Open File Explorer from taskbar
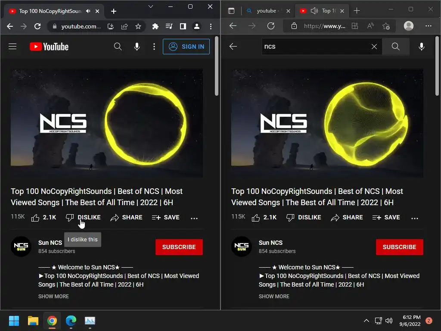441x331 pixels. tap(33, 321)
